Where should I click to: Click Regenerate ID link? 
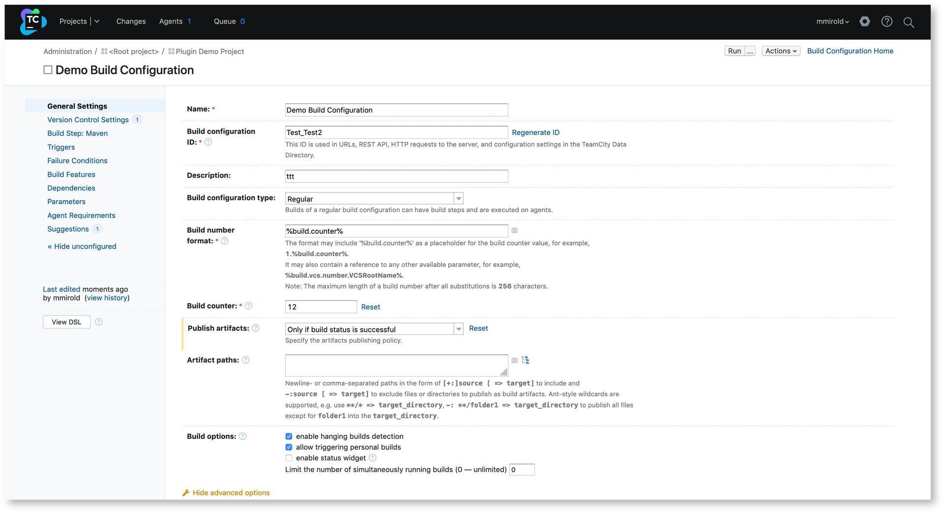point(535,133)
